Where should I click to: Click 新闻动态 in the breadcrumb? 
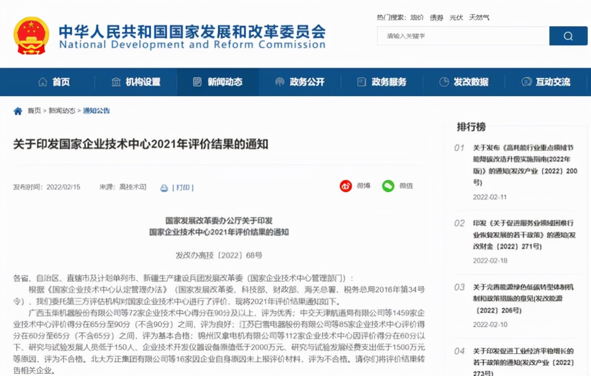pyautogui.click(x=62, y=111)
